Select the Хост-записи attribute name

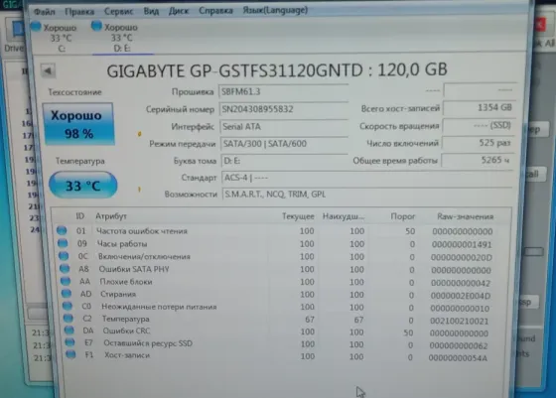tap(127, 355)
